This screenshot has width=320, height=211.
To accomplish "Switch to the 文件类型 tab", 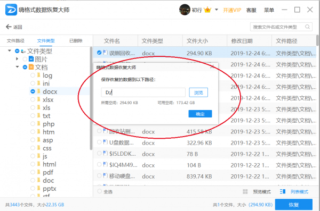I will click(46, 41).
